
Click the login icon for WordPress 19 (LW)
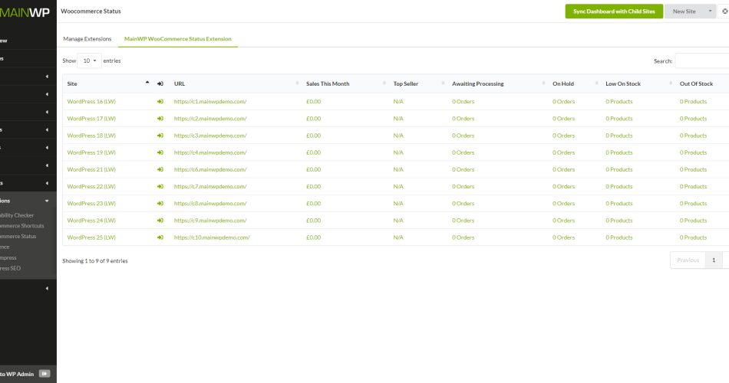[x=160, y=152]
